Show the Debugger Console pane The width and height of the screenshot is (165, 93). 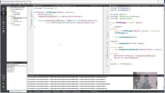pyautogui.click(x=66, y=91)
